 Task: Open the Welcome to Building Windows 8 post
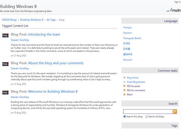point(53,91)
